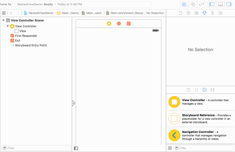Select Storyboard Entry Point in outline
This screenshot has height=152, width=235.
pos(28,45)
